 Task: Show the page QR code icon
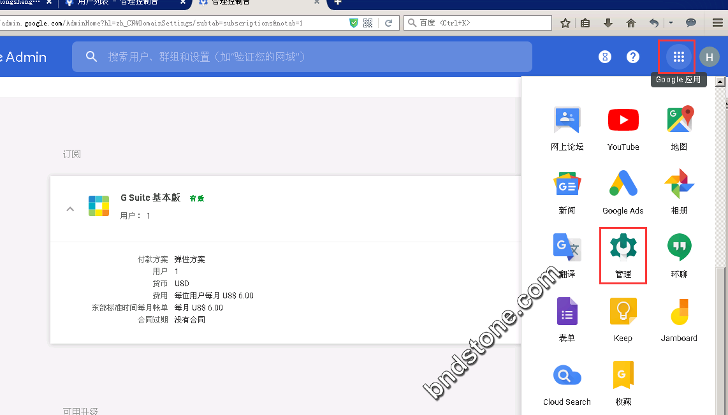coord(368,23)
